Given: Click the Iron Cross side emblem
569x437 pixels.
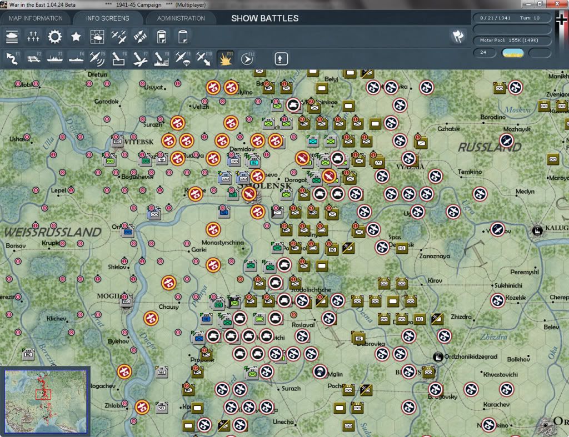Looking at the screenshot, I should [x=561, y=20].
